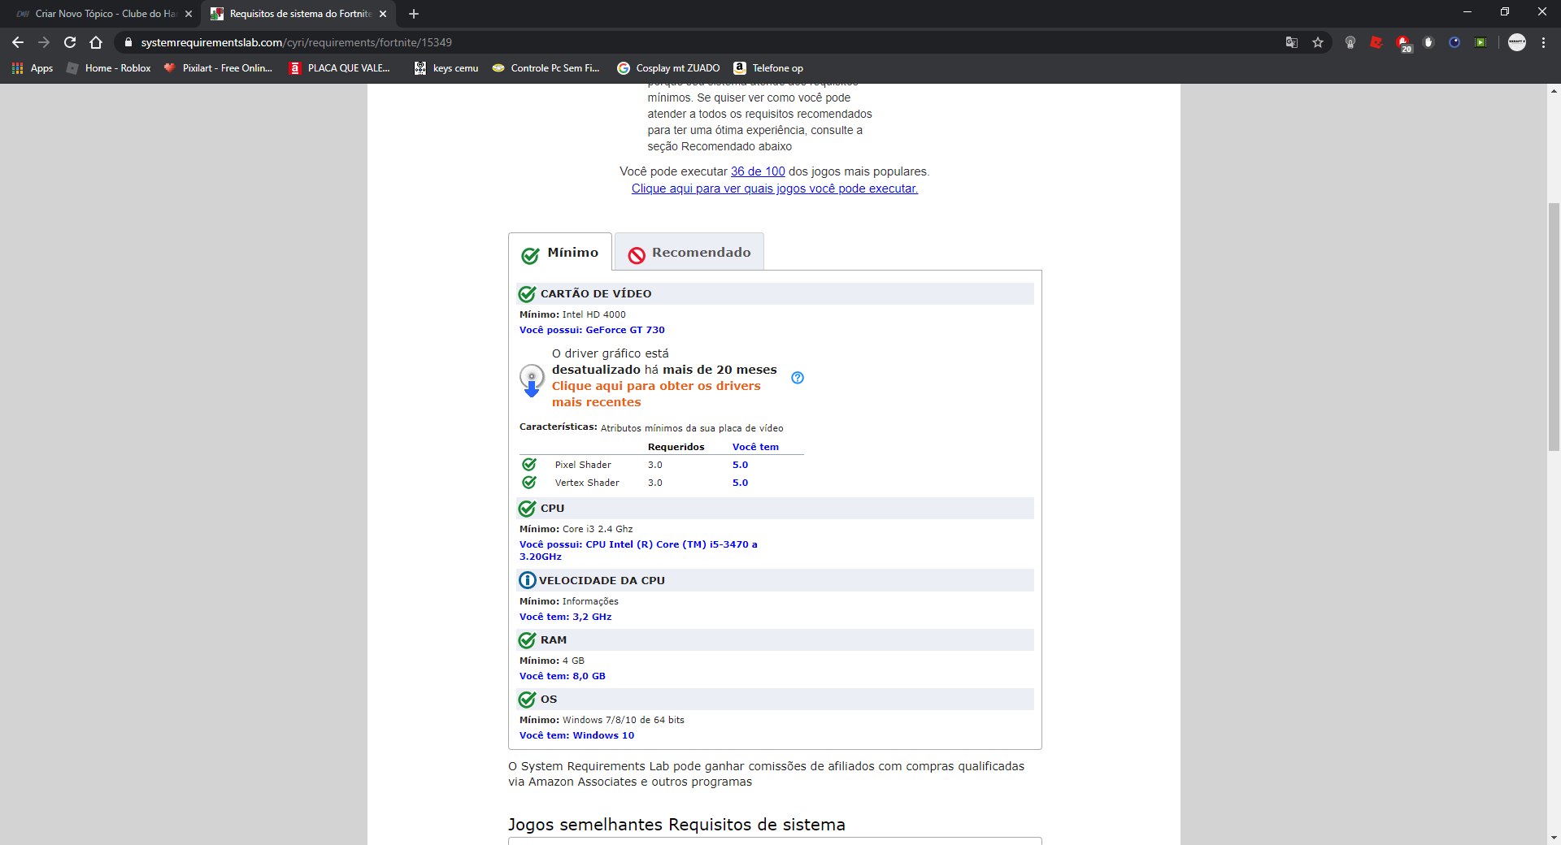Click the keyhole extension icon
Viewport: 1561px width, 845px height.
[x=1350, y=42]
